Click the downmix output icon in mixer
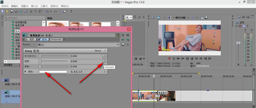 point(244,17)
